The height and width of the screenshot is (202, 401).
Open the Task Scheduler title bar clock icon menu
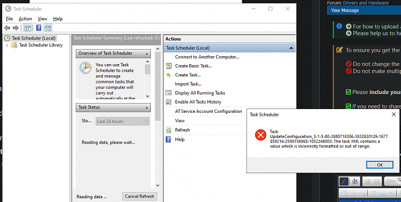(8, 9)
